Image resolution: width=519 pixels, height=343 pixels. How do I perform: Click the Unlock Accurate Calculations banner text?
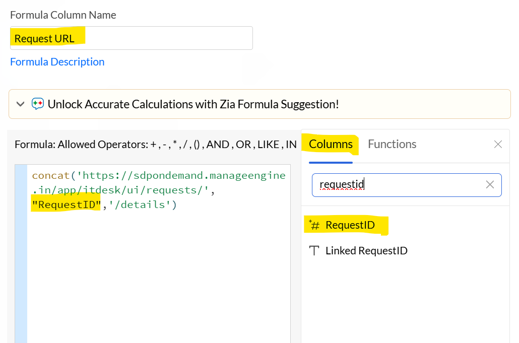click(x=193, y=104)
